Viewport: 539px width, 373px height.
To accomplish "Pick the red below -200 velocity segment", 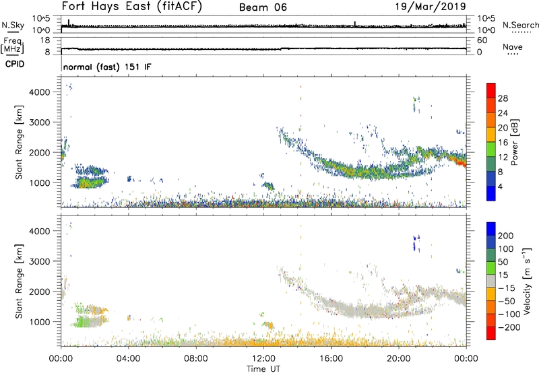I will [x=491, y=333].
